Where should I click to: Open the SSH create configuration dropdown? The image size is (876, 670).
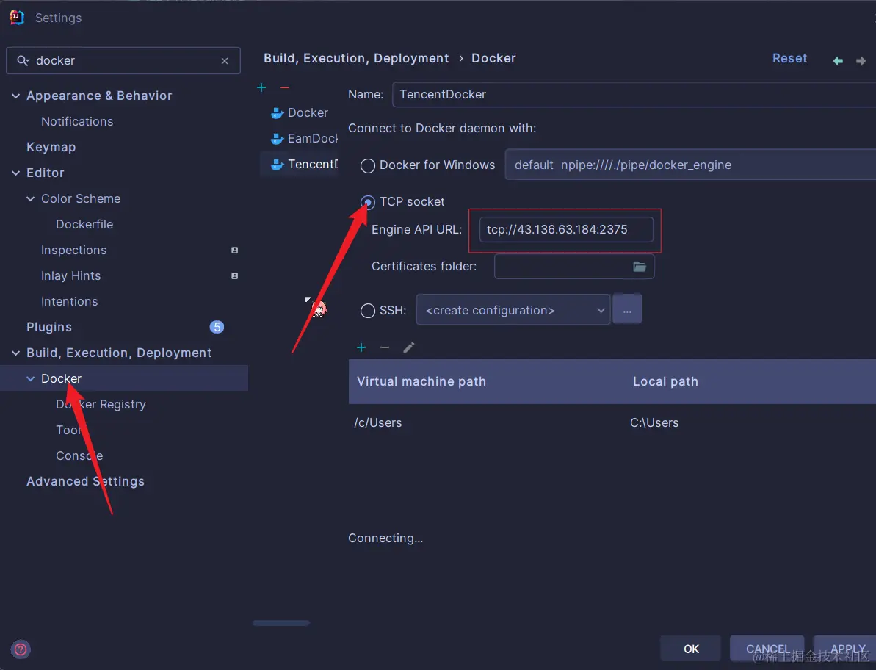click(513, 310)
